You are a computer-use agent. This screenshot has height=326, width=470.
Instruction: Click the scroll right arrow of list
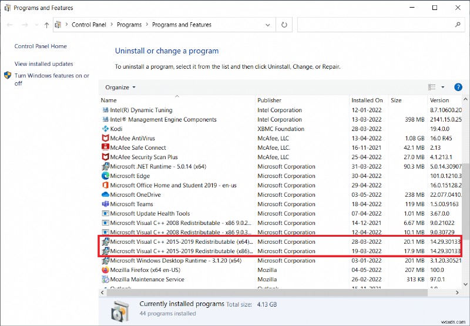pos(457,293)
